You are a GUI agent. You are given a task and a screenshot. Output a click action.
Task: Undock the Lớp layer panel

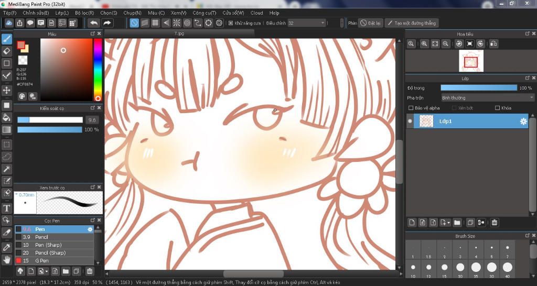(x=528, y=78)
